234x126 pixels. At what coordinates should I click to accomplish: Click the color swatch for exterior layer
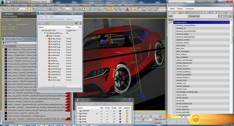(121, 114)
